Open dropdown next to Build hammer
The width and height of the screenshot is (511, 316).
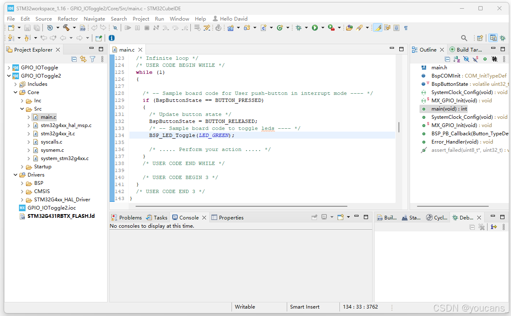74,28
